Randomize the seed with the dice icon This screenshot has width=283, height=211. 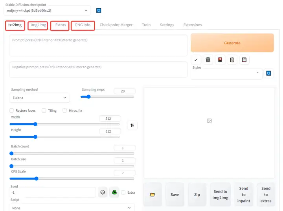(103, 192)
